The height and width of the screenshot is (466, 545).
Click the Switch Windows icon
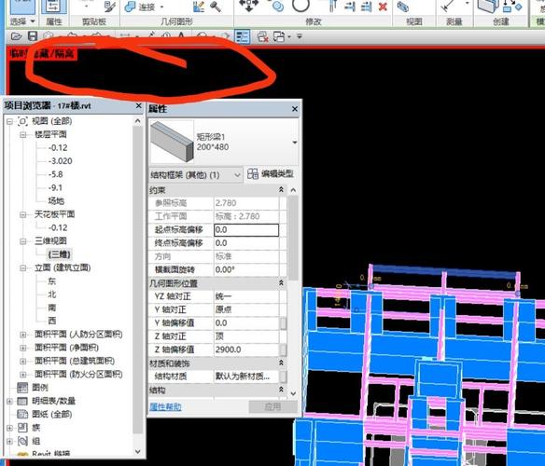(279, 36)
